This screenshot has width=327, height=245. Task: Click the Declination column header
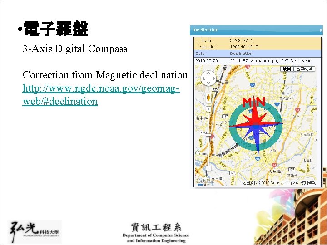pyautogui.click(x=241, y=54)
